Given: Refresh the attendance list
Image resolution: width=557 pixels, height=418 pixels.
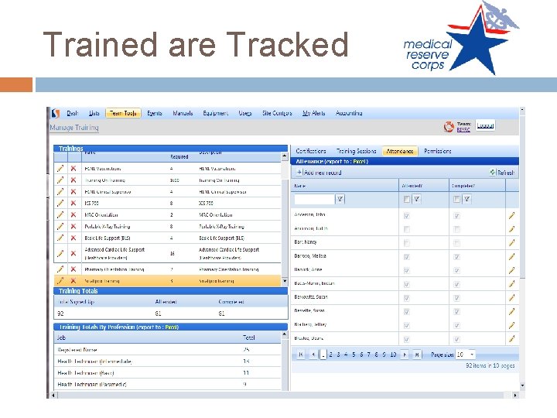Looking at the screenshot, I should 502,173.
